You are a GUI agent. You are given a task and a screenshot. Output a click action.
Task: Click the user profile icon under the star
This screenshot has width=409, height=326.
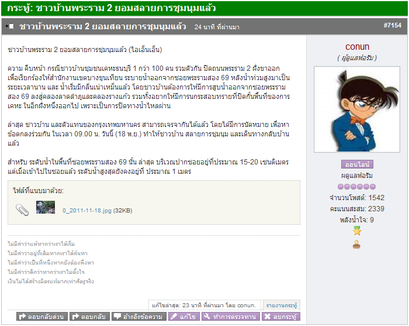[x=356, y=245]
